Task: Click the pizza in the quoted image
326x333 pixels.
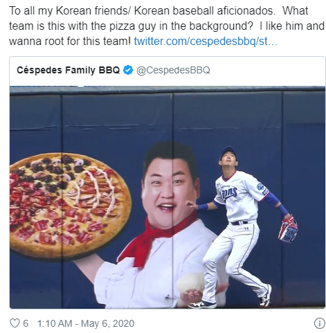Action: click(x=69, y=206)
